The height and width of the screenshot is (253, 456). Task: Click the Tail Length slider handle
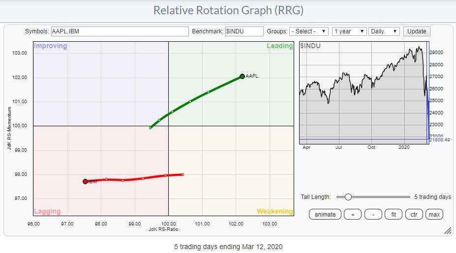[348, 197]
